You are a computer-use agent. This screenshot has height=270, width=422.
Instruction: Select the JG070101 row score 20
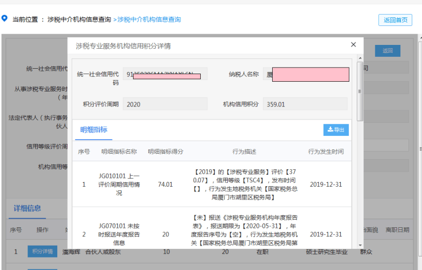click(x=166, y=234)
